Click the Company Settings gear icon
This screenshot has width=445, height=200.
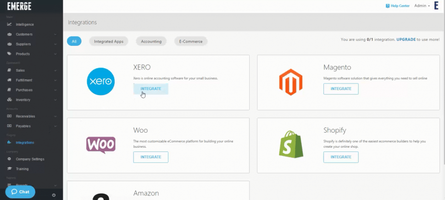pos(9,159)
